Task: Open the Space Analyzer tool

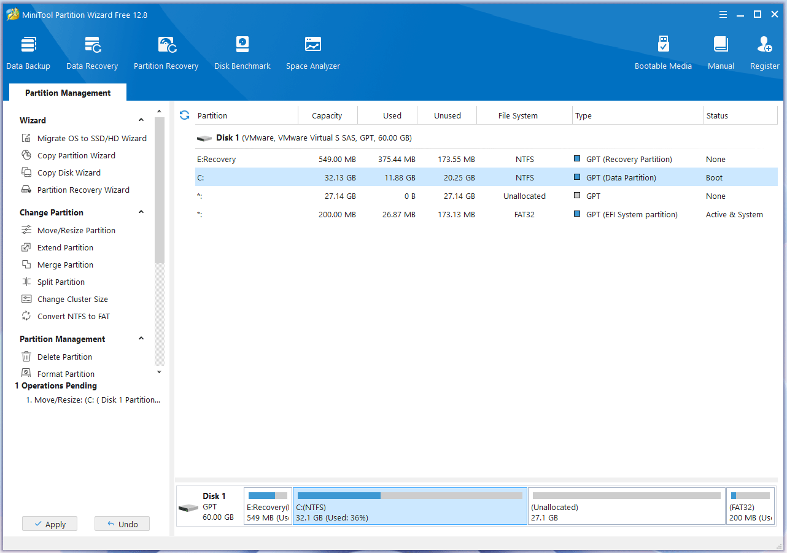Action: click(x=312, y=53)
